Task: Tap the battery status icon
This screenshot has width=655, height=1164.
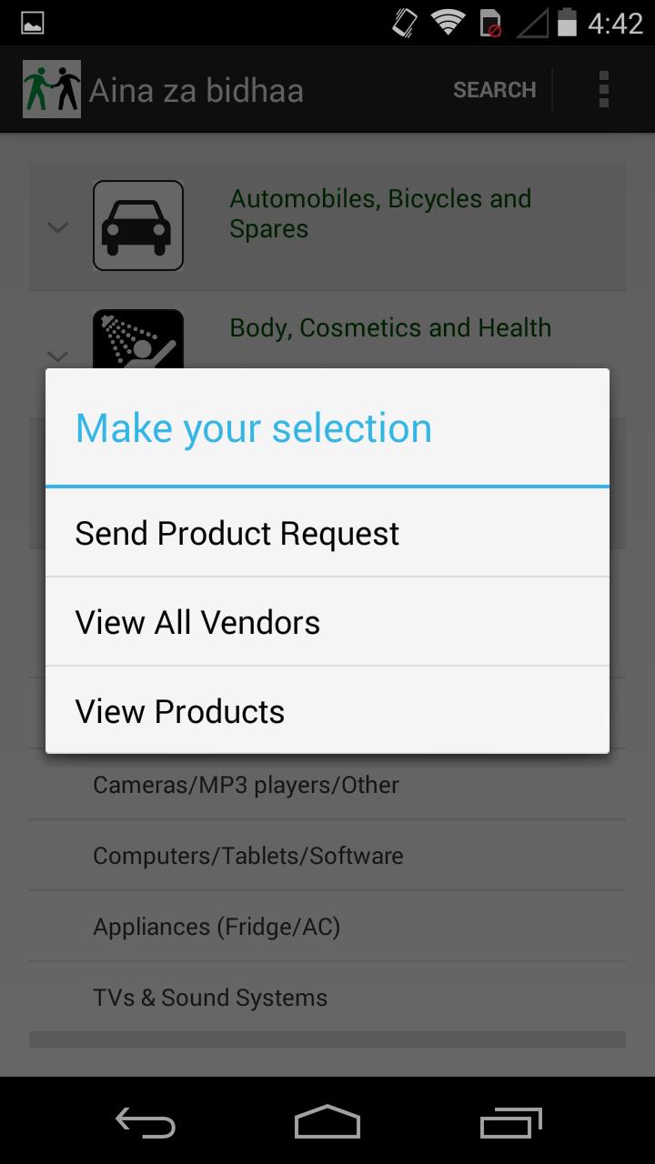Action: 567,22
